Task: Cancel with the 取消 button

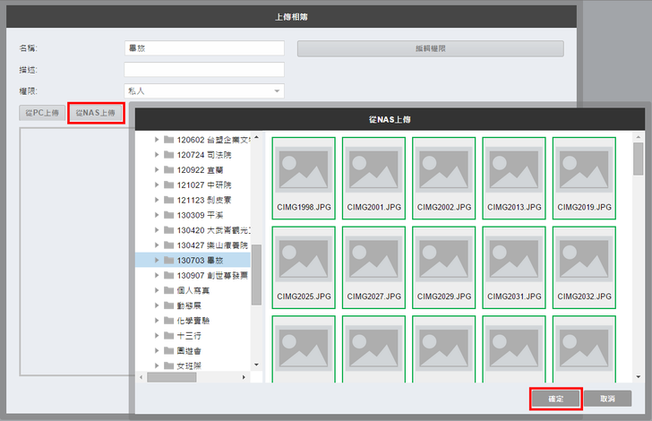Action: coord(607,399)
